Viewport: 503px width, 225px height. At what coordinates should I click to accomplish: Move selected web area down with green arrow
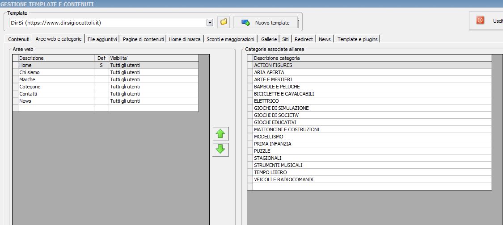(x=220, y=150)
